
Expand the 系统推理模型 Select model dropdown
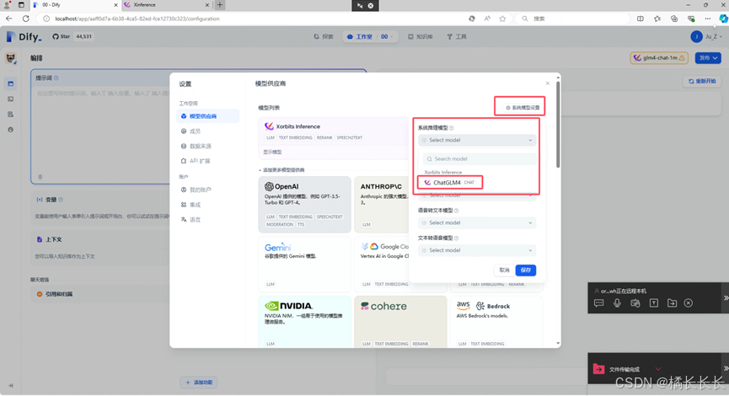click(477, 140)
